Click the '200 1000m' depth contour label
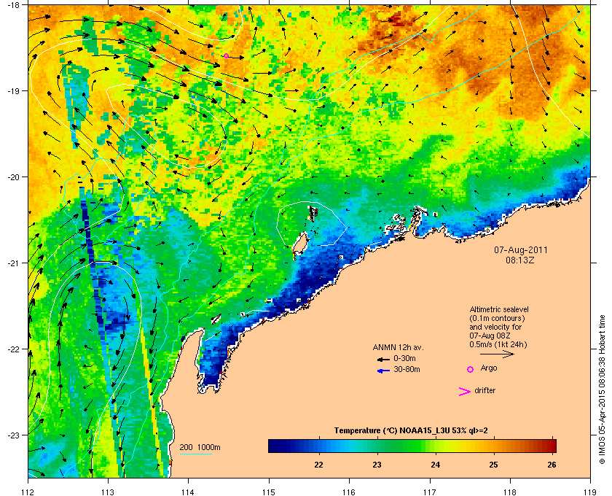 click(x=200, y=448)
